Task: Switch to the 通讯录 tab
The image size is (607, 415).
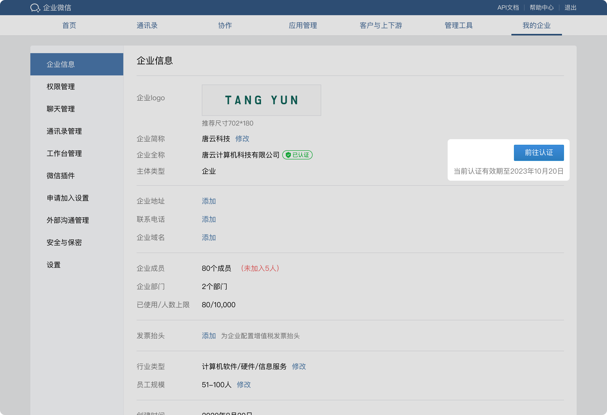Action: pyautogui.click(x=147, y=25)
